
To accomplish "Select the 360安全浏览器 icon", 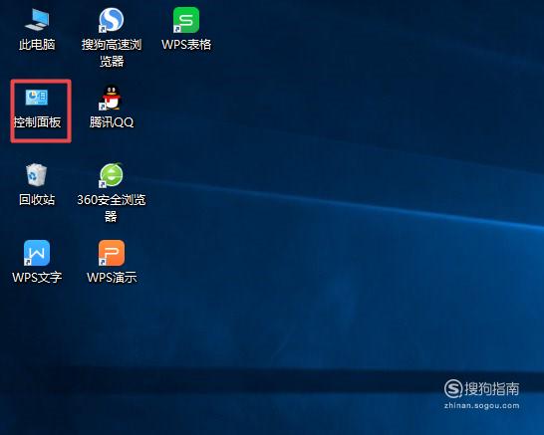I will [111, 175].
